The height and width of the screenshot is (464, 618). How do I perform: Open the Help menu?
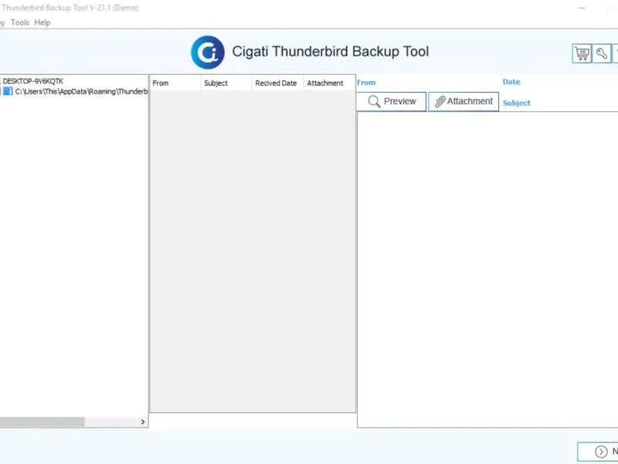(x=42, y=22)
